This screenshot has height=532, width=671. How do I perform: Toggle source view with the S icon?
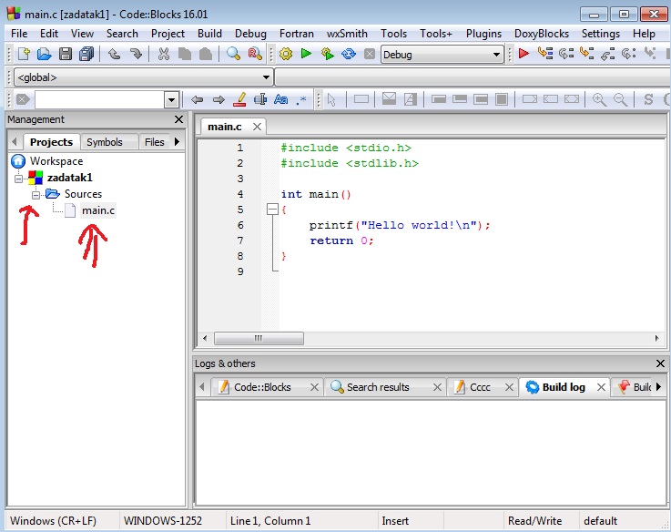(648, 100)
